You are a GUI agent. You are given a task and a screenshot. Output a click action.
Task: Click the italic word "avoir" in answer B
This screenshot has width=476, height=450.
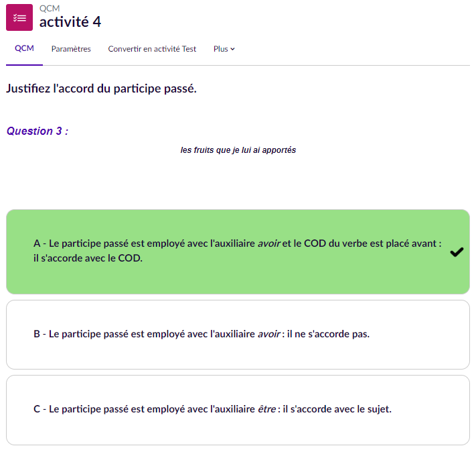point(268,334)
